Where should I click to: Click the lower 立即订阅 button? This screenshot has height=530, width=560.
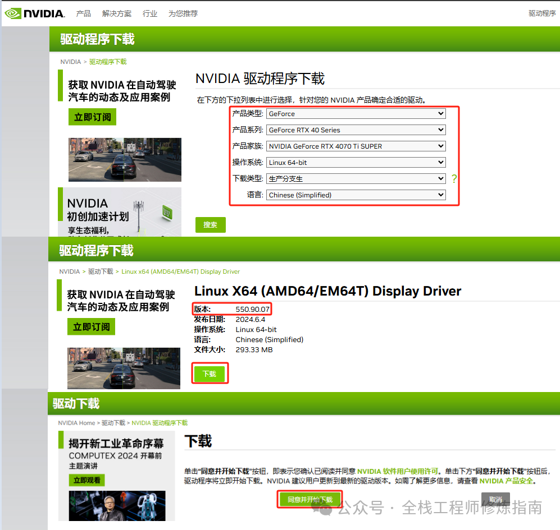click(91, 327)
